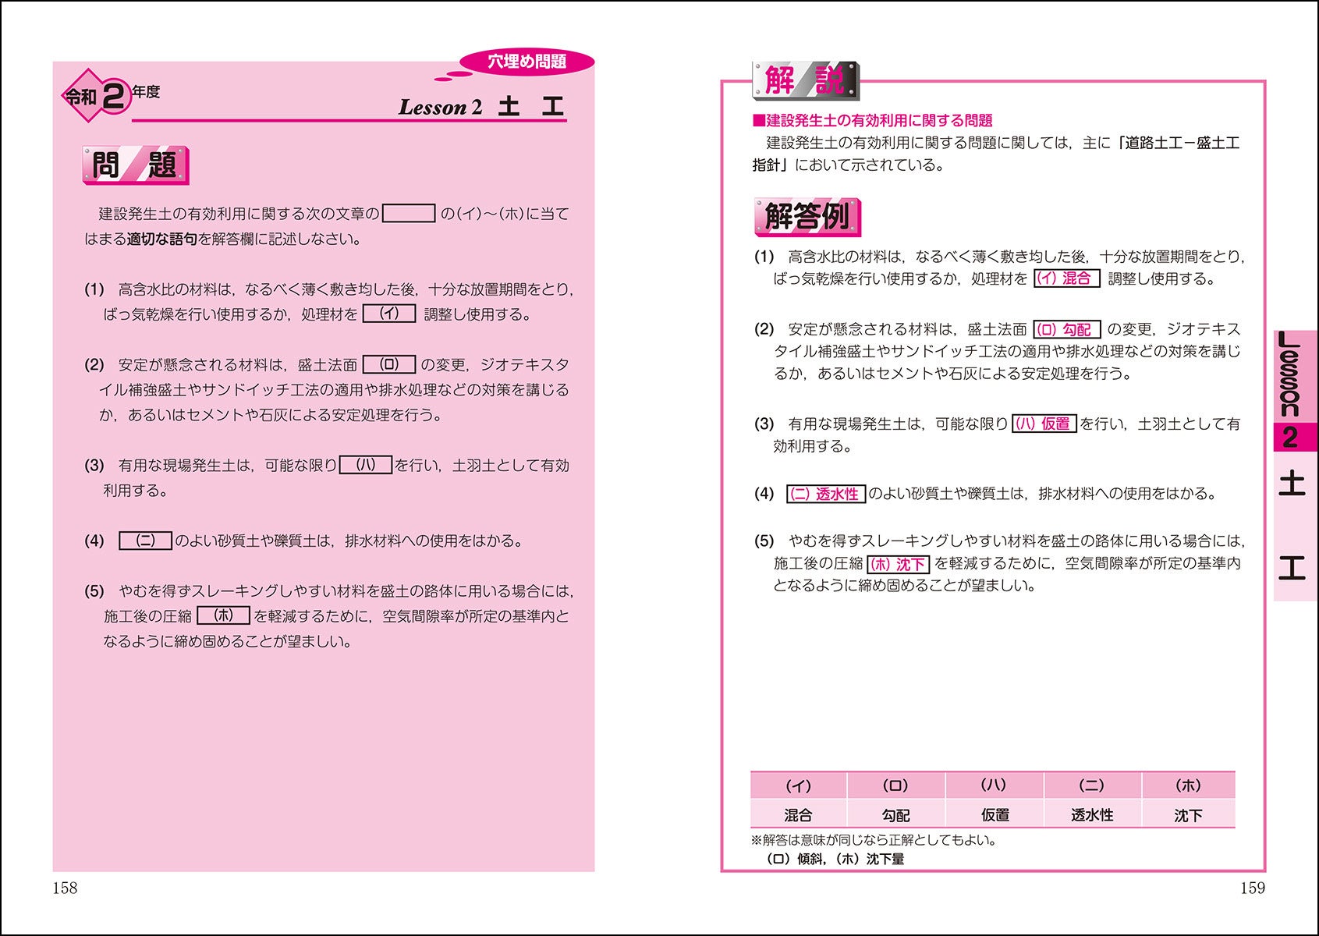The height and width of the screenshot is (936, 1319).
Task: Select the empty (ホ) blank after 施工後の圧縮
Action: pos(223,615)
